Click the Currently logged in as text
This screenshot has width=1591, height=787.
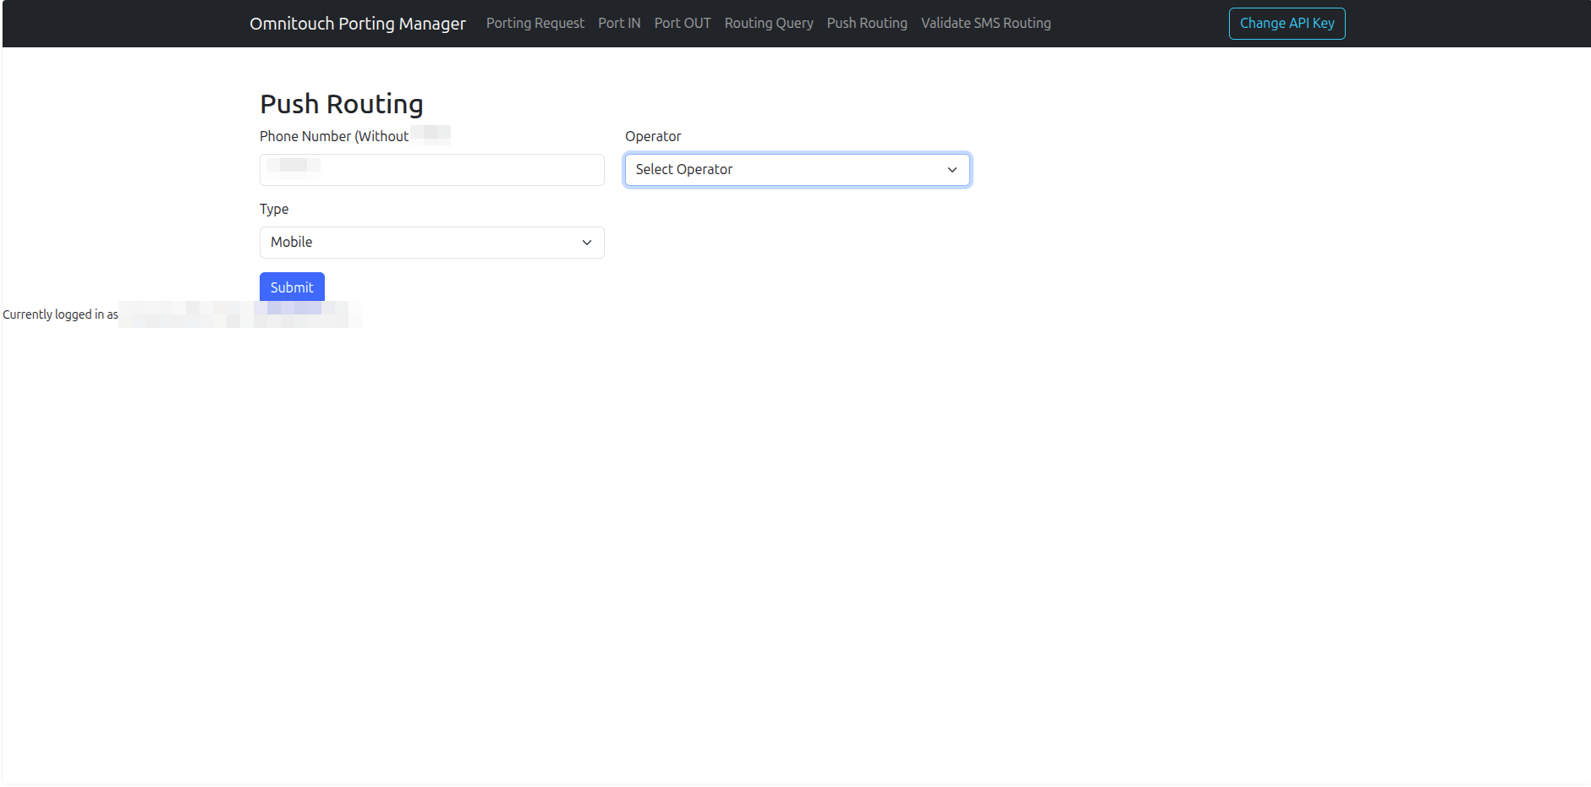pyautogui.click(x=60, y=314)
